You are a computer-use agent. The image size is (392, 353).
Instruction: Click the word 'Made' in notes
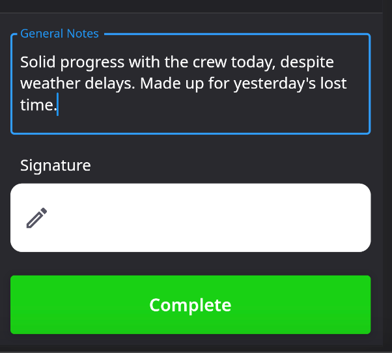(x=160, y=83)
